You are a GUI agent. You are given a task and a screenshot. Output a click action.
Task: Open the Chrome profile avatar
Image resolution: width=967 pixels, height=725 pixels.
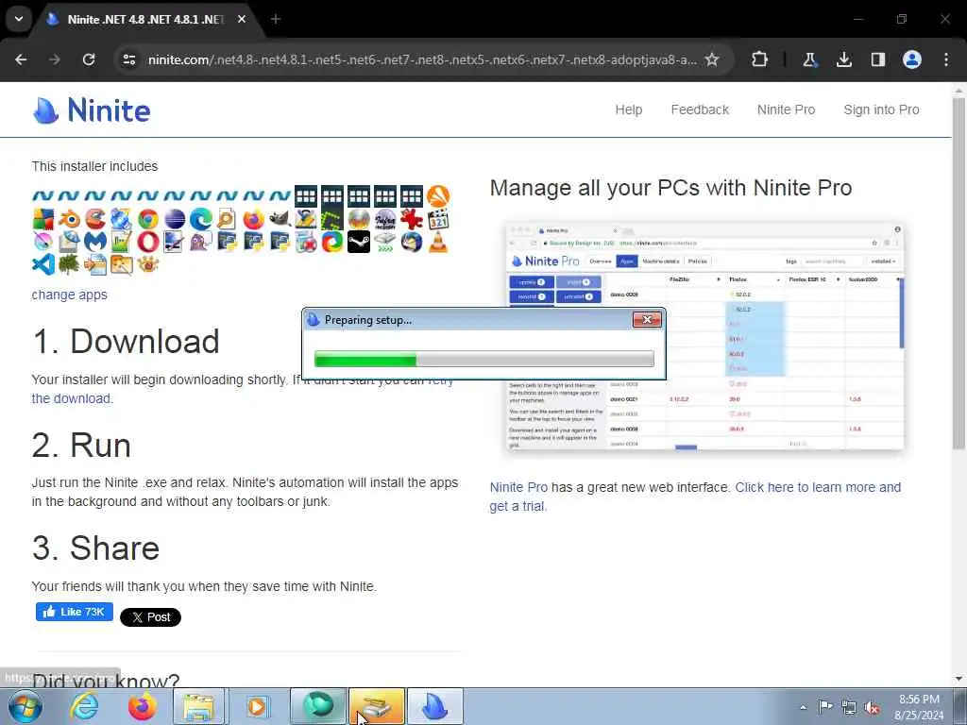coord(912,59)
